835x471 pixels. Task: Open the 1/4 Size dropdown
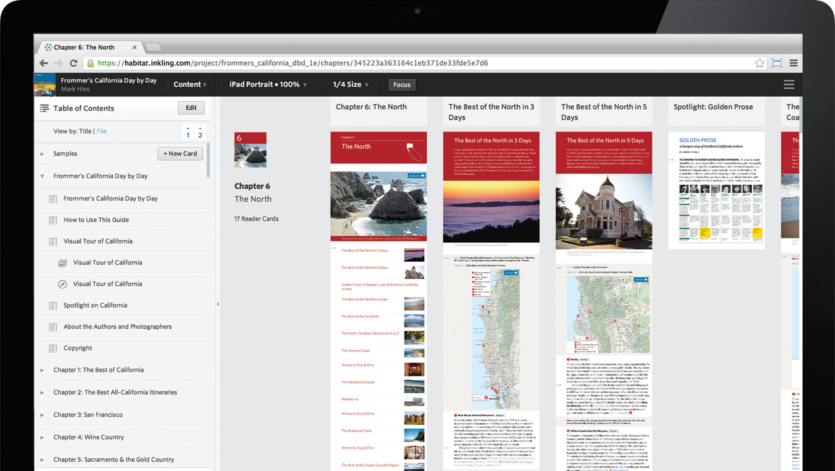click(351, 84)
